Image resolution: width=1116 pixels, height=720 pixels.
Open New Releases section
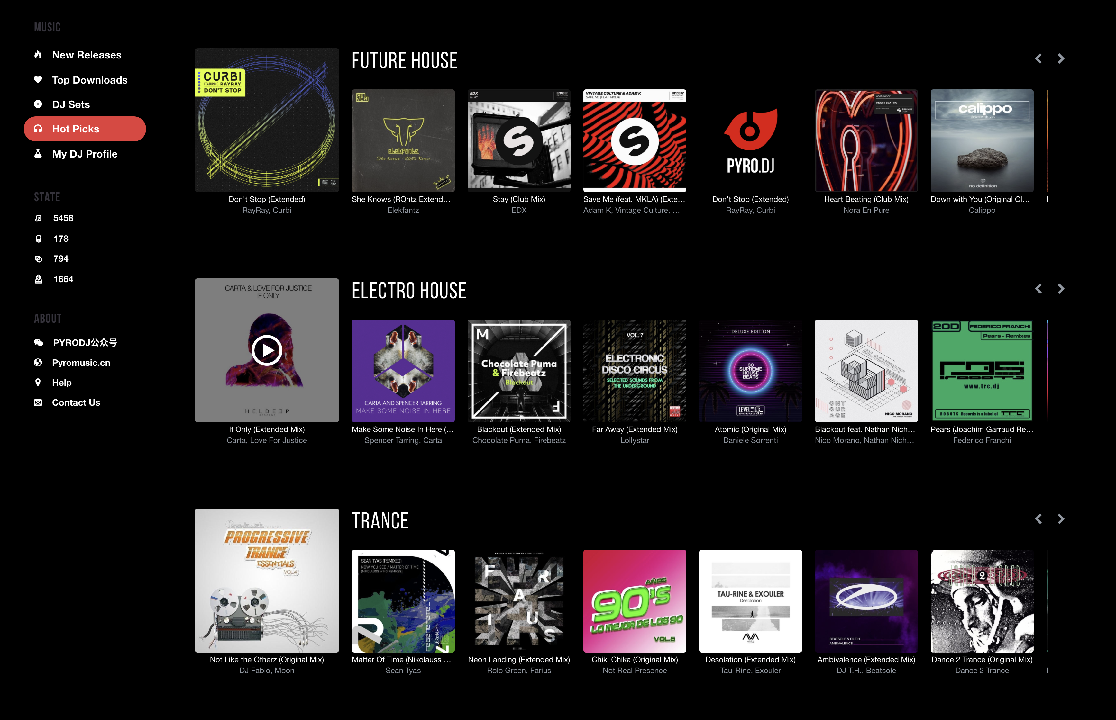(x=87, y=55)
